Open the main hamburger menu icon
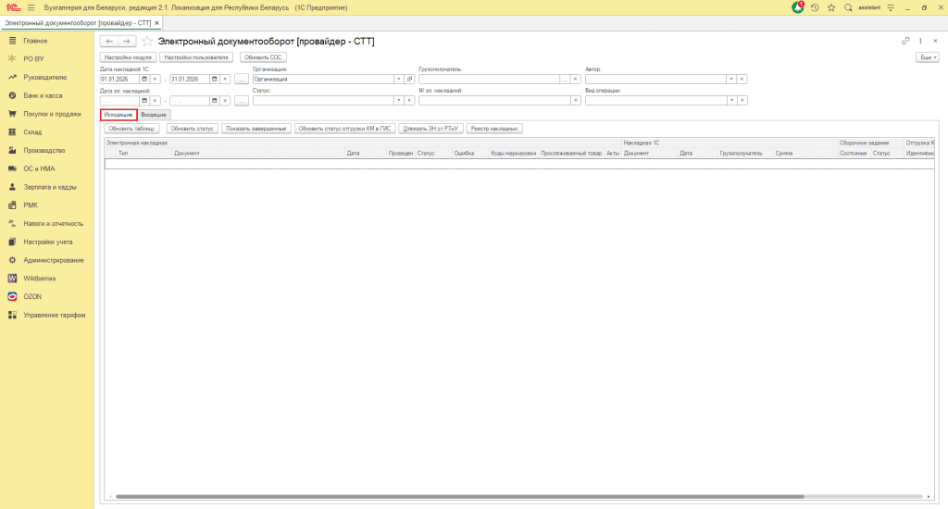Viewport: 948px width, 509px height. point(31,7)
